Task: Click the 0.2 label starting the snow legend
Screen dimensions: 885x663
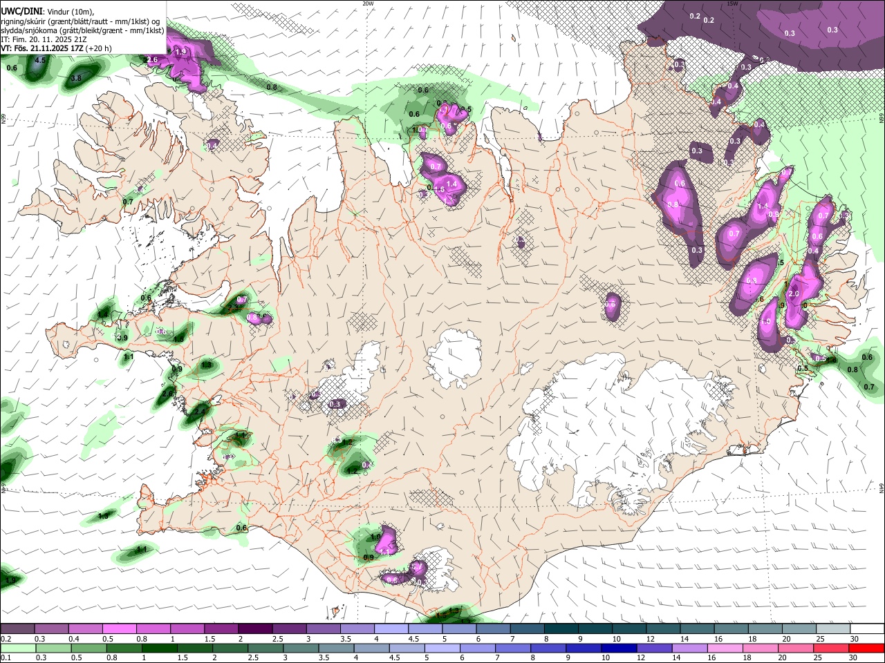Action: (x=6, y=639)
